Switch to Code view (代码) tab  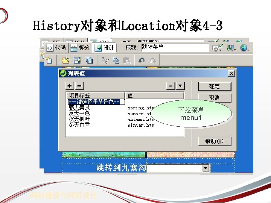pyautogui.click(x=56, y=48)
